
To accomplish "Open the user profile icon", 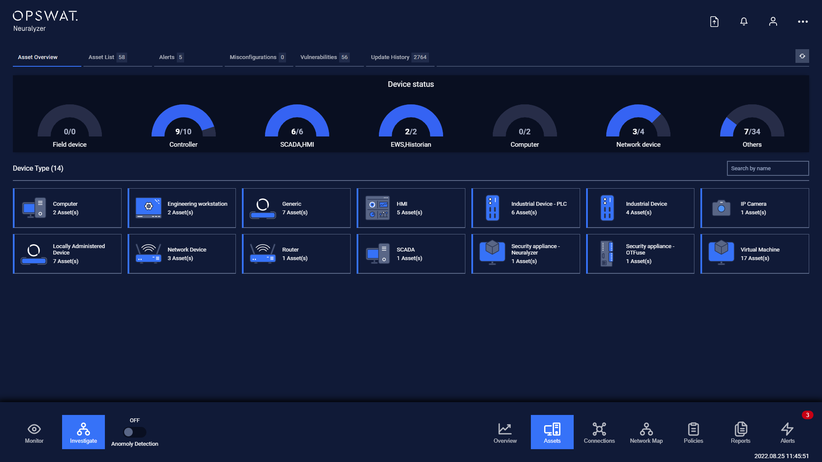I will tap(773, 21).
